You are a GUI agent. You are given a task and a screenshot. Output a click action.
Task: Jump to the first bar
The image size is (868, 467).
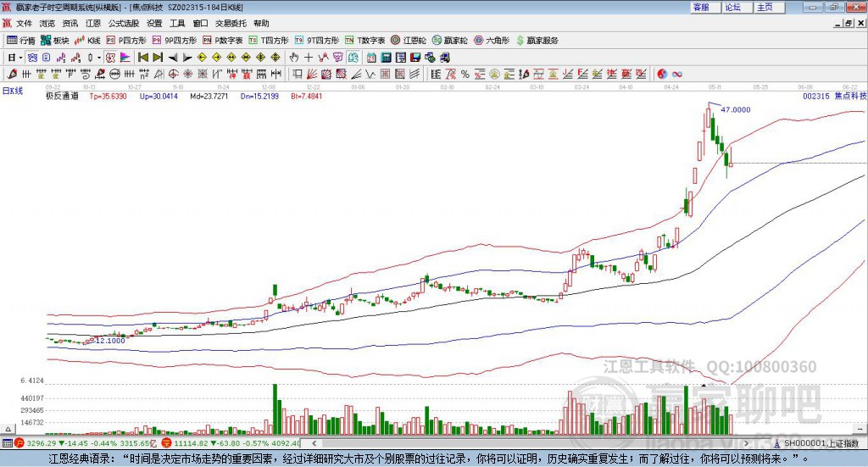142,58
